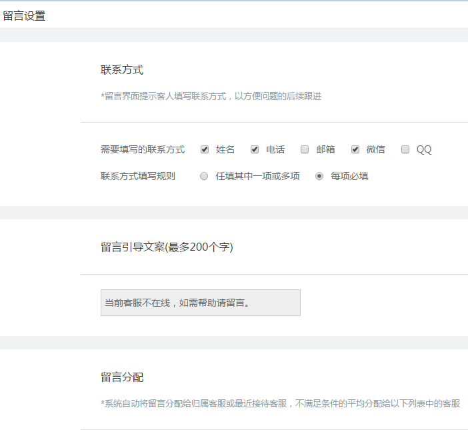Viewport: 468px width, 430px height.
Task: Uncheck the 微信 checkbox
Action: coord(355,149)
